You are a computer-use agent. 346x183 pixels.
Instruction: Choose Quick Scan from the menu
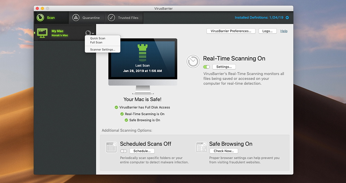coord(98,38)
